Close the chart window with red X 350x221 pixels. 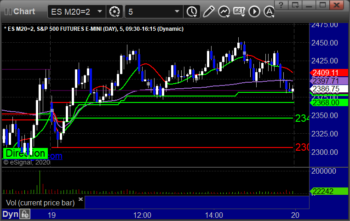[x=336, y=5]
